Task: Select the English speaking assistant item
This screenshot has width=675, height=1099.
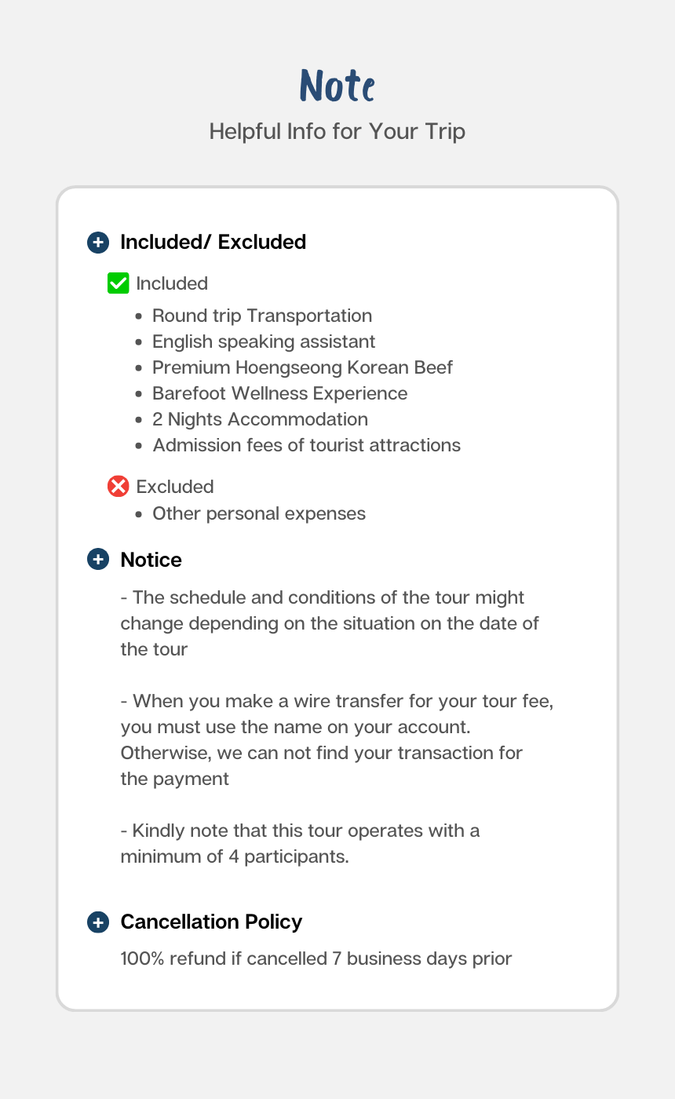Action: click(264, 341)
